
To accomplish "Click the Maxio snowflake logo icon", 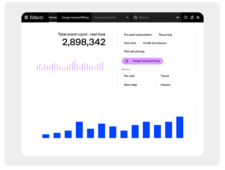I will tap(26, 17).
